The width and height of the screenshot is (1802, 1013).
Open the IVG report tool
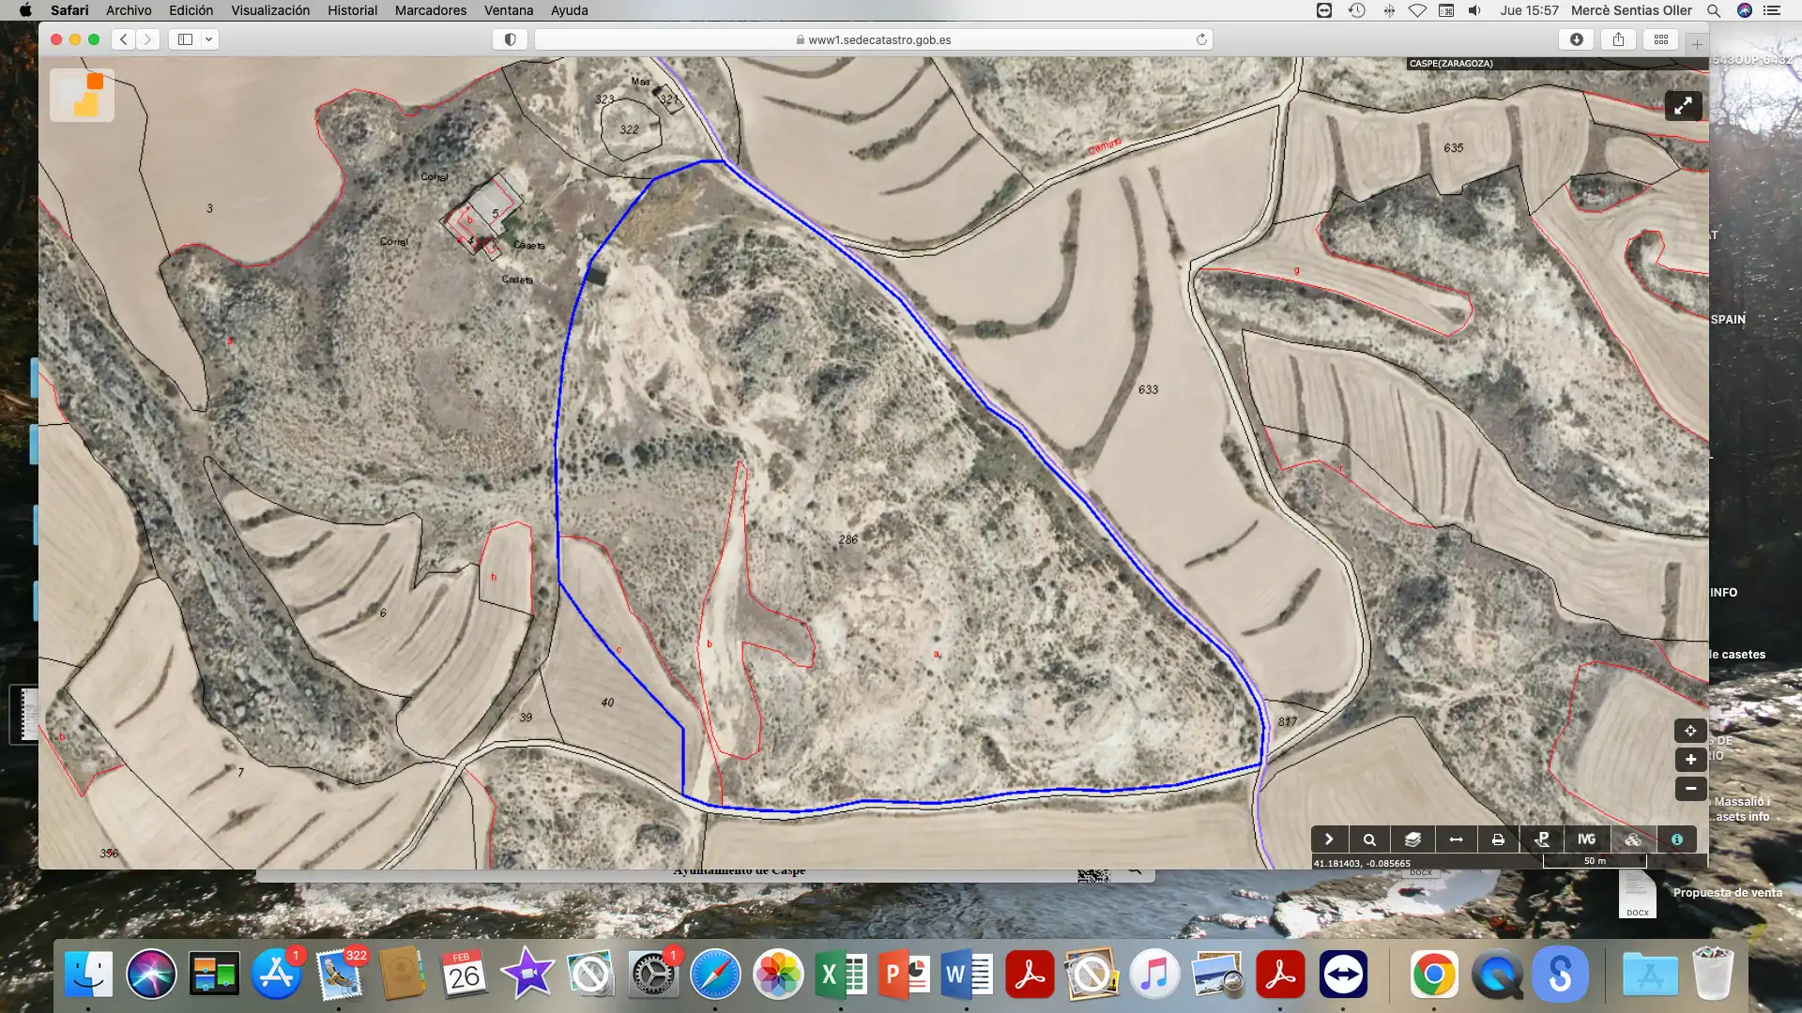coord(1586,839)
